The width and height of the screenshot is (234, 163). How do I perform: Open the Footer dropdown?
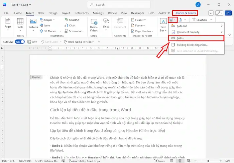(139, 25)
